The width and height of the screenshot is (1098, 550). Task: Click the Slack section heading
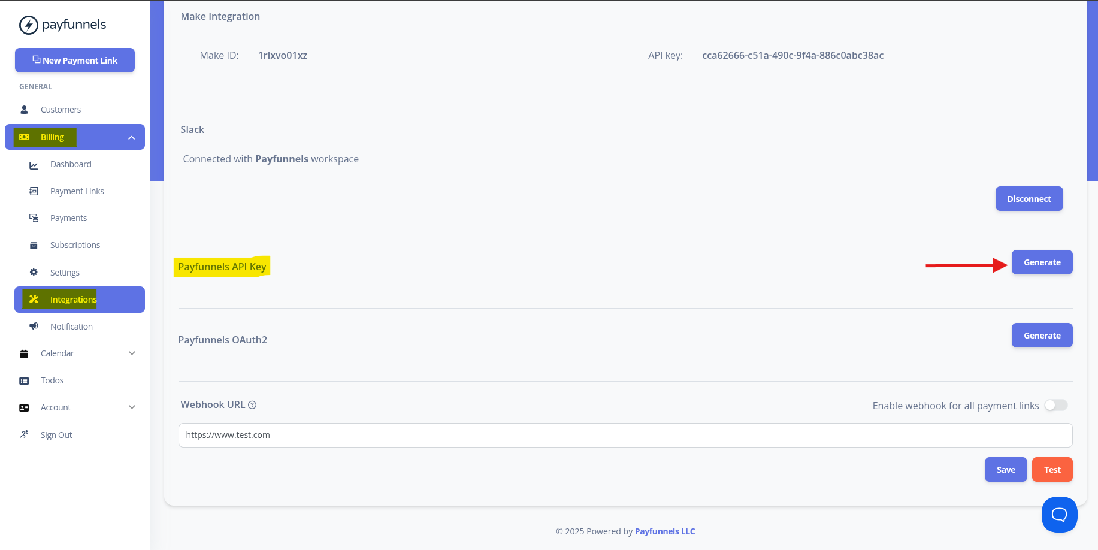(192, 129)
